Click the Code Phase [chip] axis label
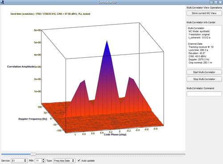Viewport: 223px width, 164px height. [115, 135]
